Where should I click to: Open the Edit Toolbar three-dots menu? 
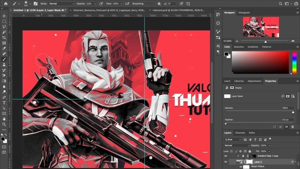click(x=4, y=130)
